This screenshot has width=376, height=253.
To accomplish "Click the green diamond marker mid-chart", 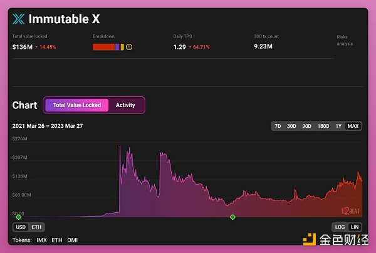I will click(x=232, y=217).
